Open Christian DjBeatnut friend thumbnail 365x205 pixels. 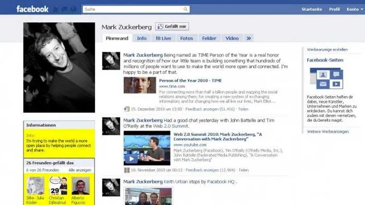point(58,186)
